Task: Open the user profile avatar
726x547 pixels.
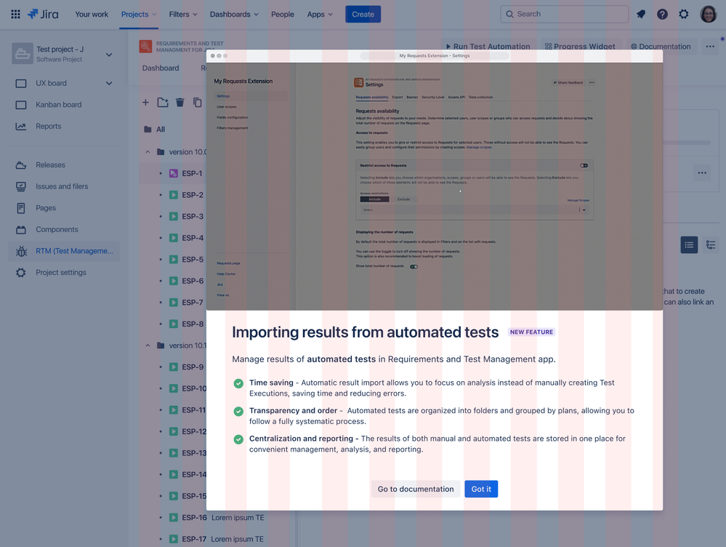Action: pyautogui.click(x=708, y=14)
